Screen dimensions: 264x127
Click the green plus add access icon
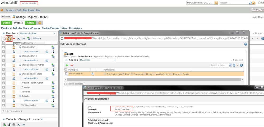pyautogui.click(x=67, y=65)
